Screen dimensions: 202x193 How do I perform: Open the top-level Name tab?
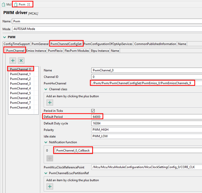point(182,44)
